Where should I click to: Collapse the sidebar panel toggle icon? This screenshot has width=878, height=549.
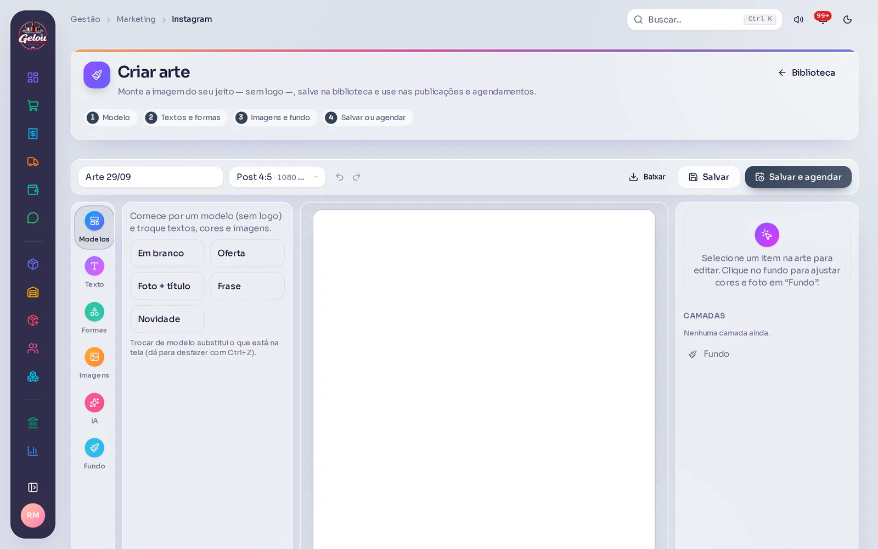(x=33, y=488)
